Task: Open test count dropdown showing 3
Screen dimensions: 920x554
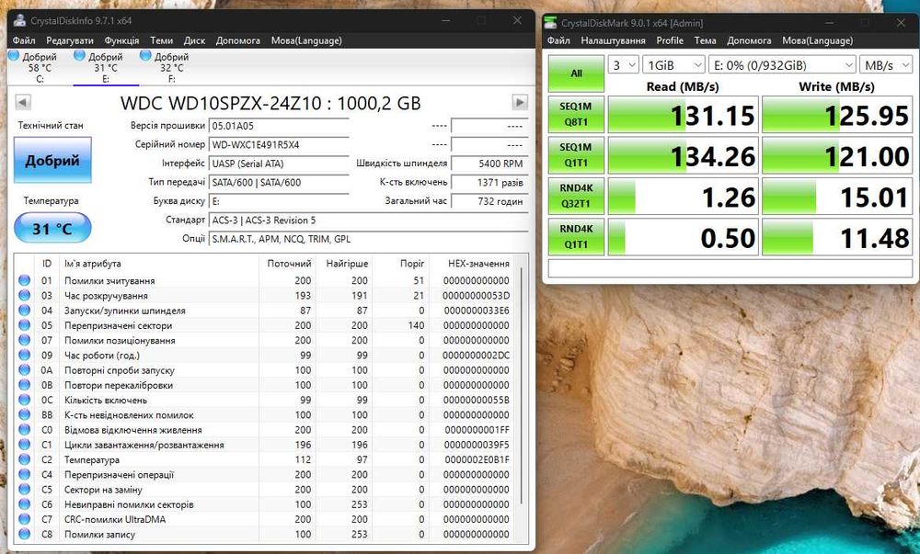Action: [623, 65]
